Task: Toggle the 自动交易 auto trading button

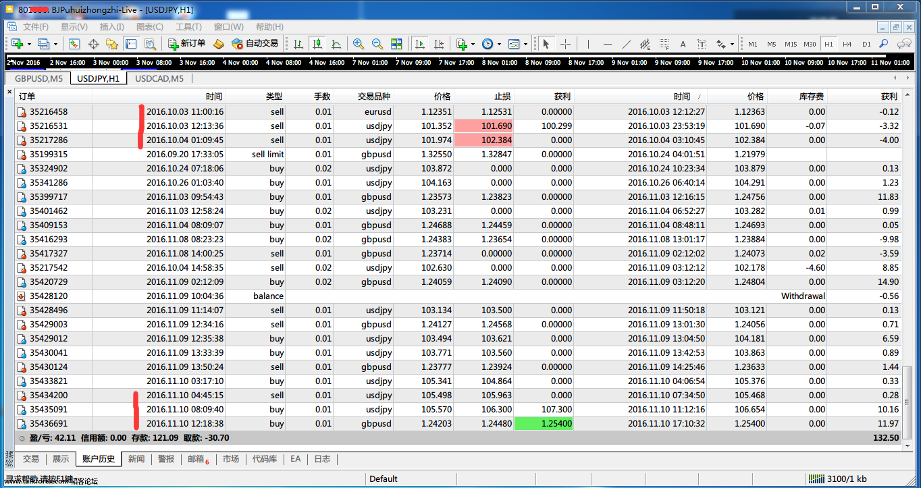Action: point(255,44)
